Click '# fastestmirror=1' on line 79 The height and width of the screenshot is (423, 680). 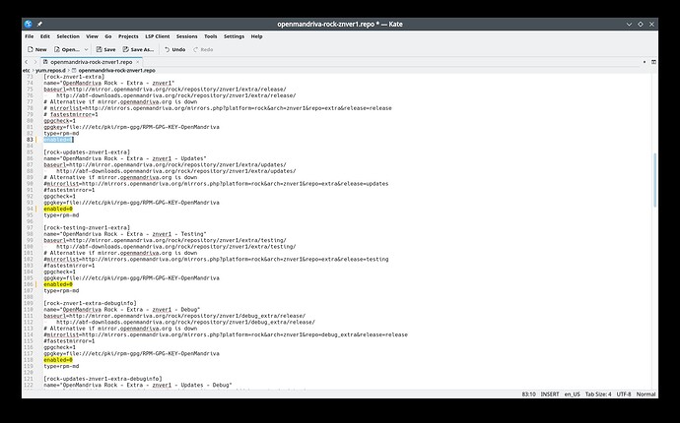coord(71,114)
